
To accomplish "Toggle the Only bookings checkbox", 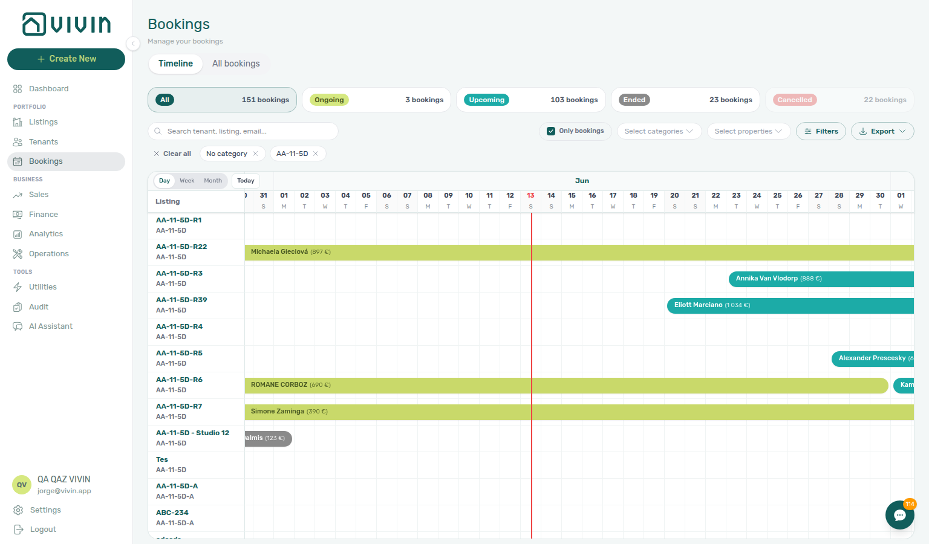I will click(551, 131).
